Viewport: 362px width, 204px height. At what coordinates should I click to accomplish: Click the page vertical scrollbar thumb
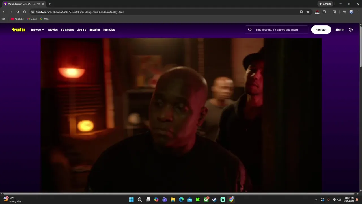[361, 46]
